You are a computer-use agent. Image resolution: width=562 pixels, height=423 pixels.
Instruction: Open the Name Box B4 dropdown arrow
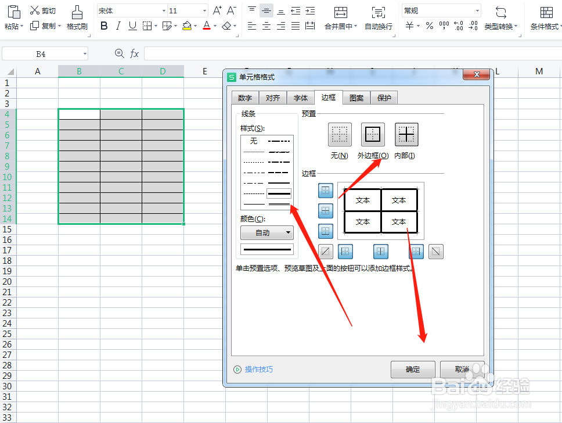[x=85, y=54]
